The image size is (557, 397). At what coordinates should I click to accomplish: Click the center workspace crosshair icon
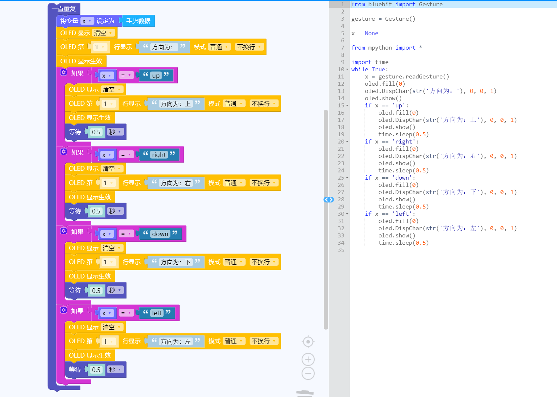(x=308, y=342)
